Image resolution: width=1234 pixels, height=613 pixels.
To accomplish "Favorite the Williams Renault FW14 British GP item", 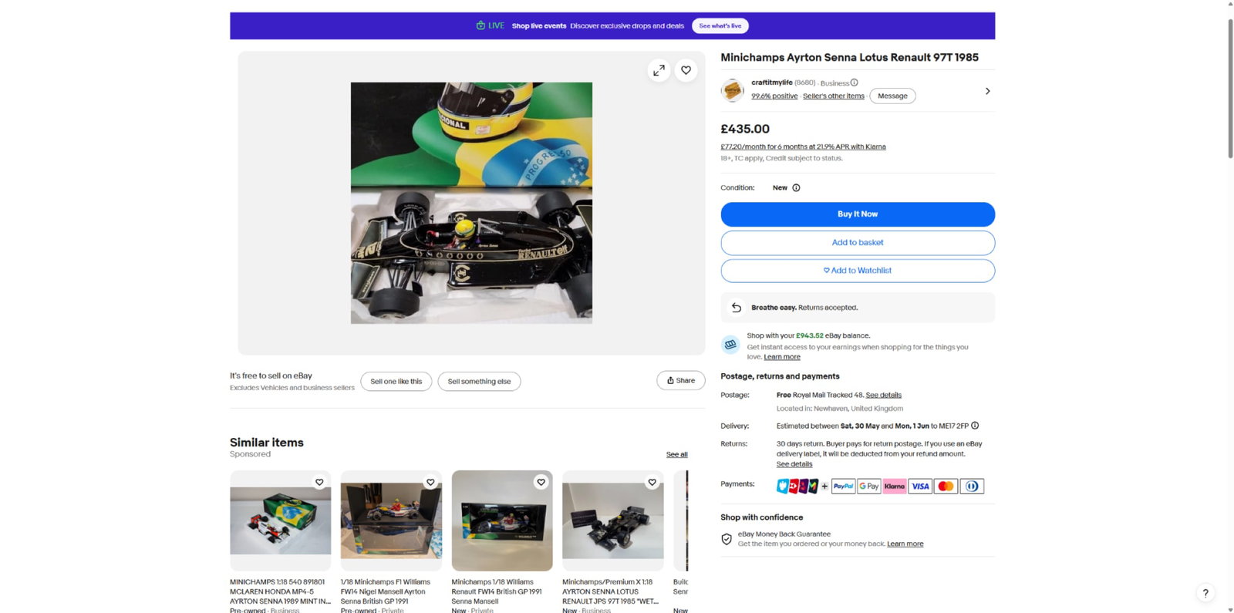I will coord(541,482).
